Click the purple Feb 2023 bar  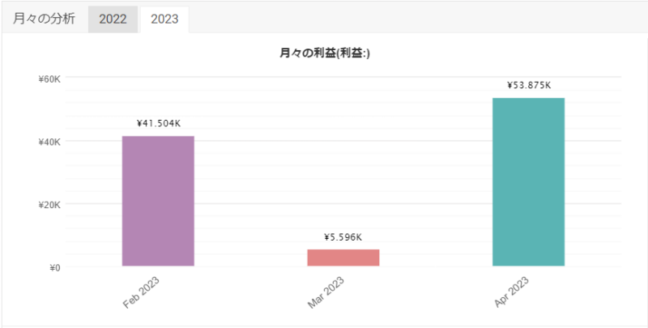click(158, 201)
